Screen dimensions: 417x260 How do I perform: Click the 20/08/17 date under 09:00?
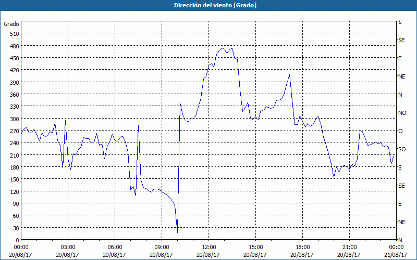coord(162,255)
